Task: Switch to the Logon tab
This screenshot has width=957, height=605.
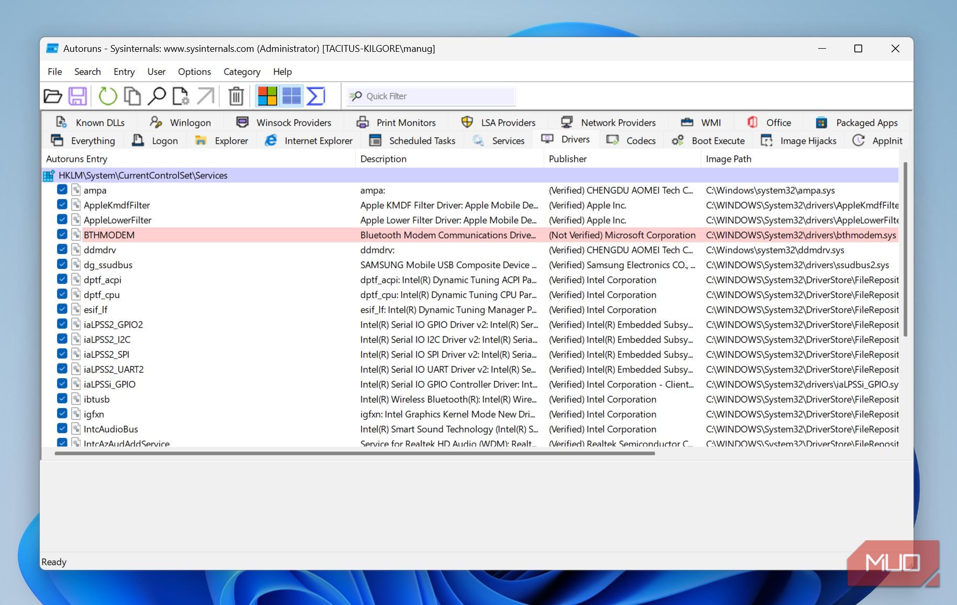Action: coord(155,140)
